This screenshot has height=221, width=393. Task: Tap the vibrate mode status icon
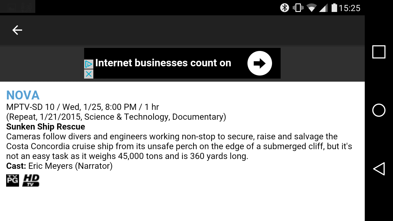tap(298, 8)
